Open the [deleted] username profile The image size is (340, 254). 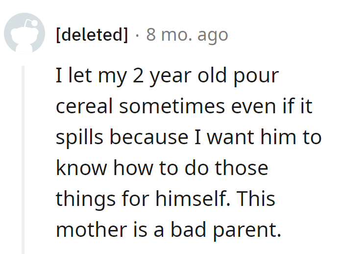pos(92,35)
